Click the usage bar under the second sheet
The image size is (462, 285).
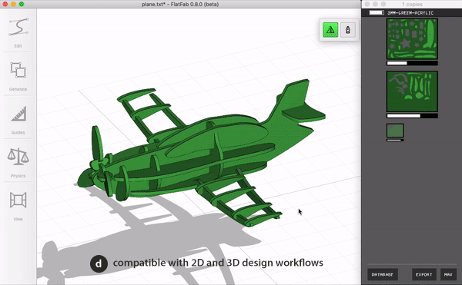click(x=412, y=116)
